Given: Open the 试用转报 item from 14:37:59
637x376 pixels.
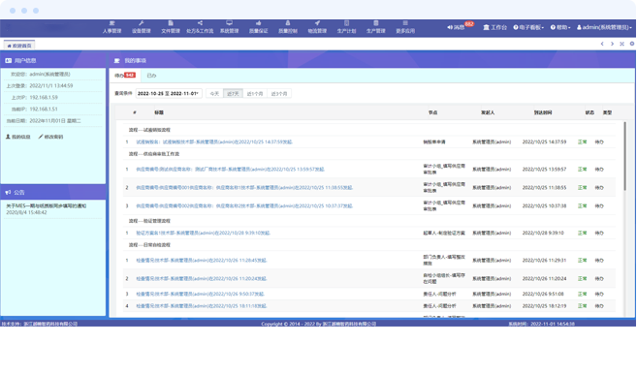Looking at the screenshot, I should [214, 142].
